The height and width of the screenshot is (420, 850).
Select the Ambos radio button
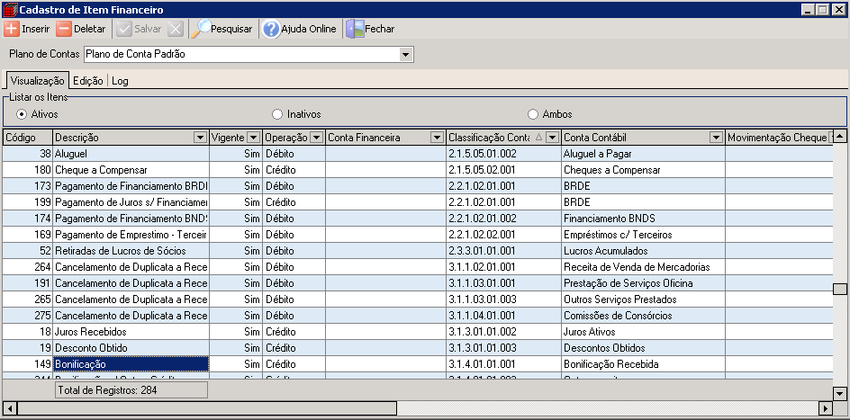coord(533,114)
